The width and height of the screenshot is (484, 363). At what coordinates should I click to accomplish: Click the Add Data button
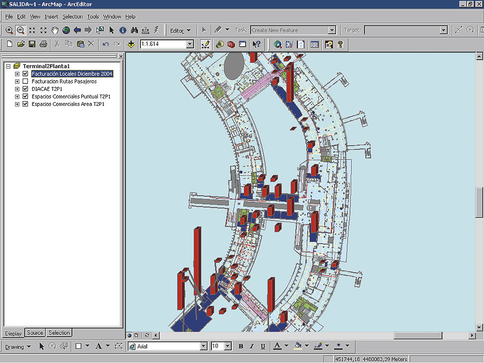click(x=131, y=44)
